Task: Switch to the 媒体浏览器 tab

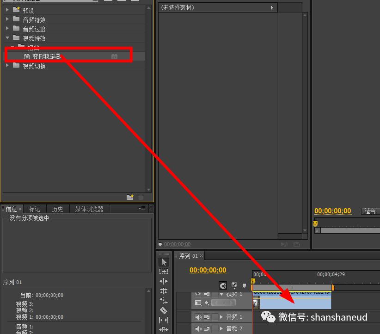Action: (x=89, y=209)
